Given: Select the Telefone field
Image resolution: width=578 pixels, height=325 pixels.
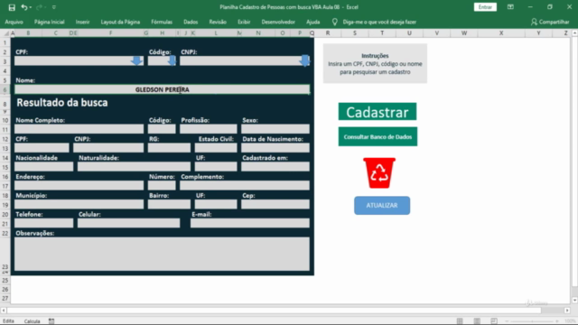Looking at the screenshot, I should pos(44,223).
